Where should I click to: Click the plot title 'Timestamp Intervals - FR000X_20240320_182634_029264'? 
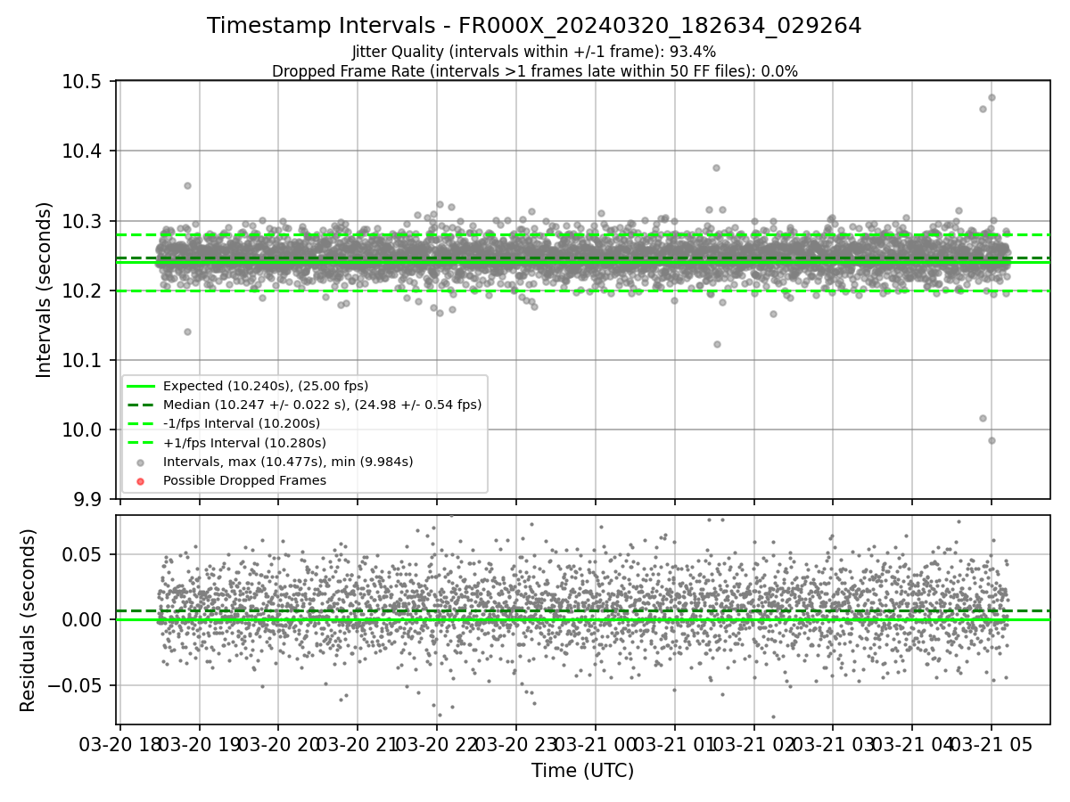pyautogui.click(x=534, y=26)
